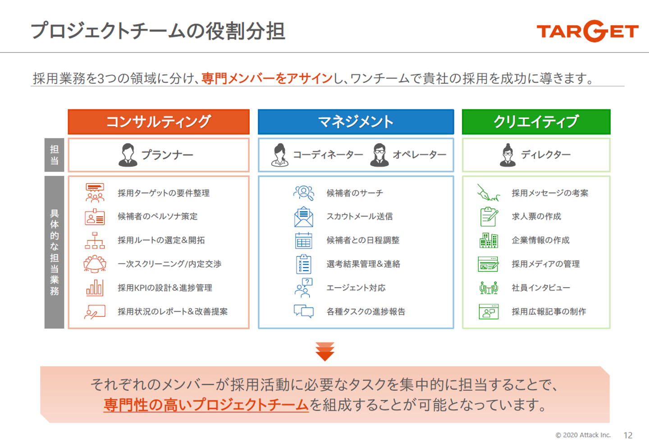Click envelope icon beside スカウトメール送信
Viewport: 649px width, 443px height.
point(304,217)
